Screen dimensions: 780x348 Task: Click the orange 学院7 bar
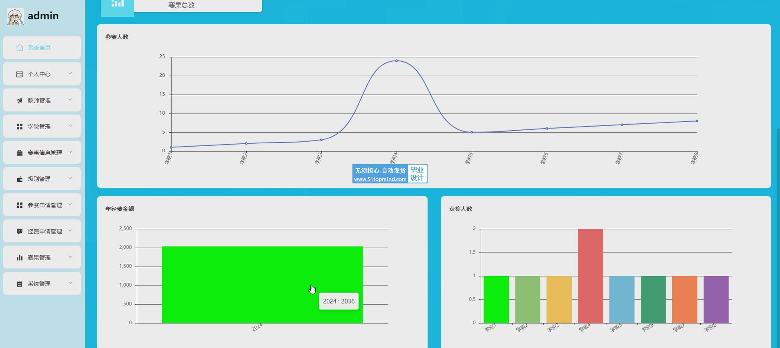(685, 299)
